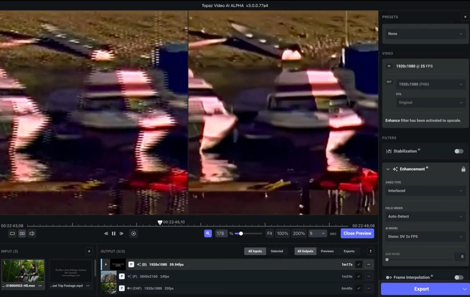Screen dimensions: 470x297
Task: Click the Close Preview button
Action: tap(357, 233)
